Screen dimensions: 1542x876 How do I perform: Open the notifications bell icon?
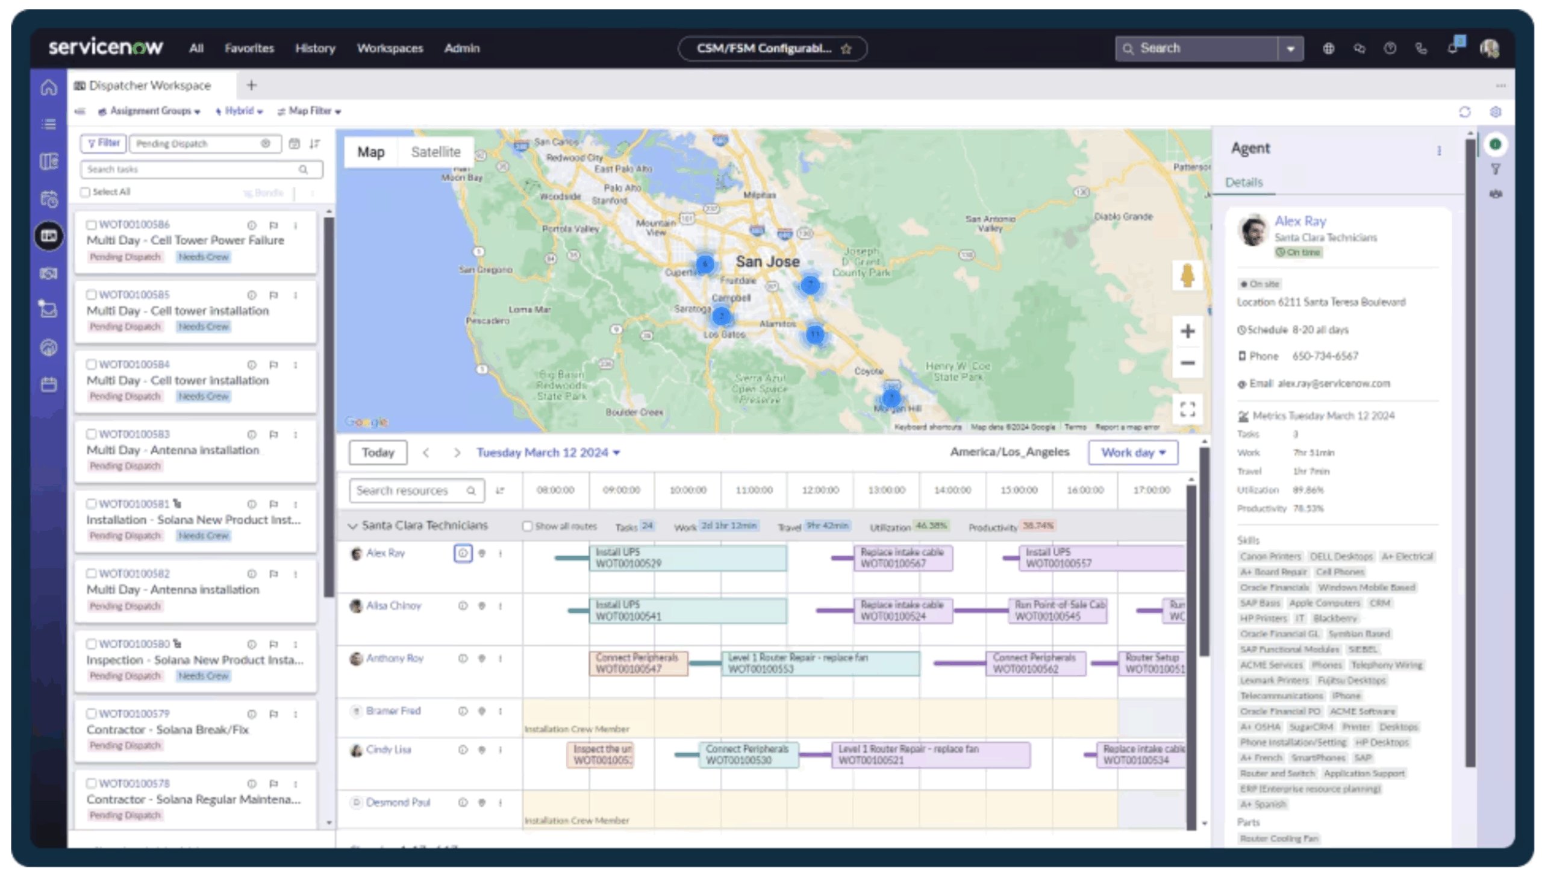(x=1453, y=48)
